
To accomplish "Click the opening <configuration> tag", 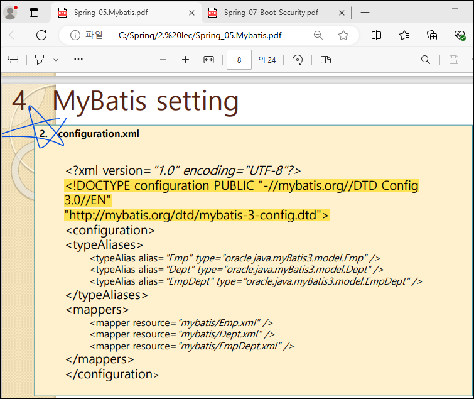I will coord(110,231).
